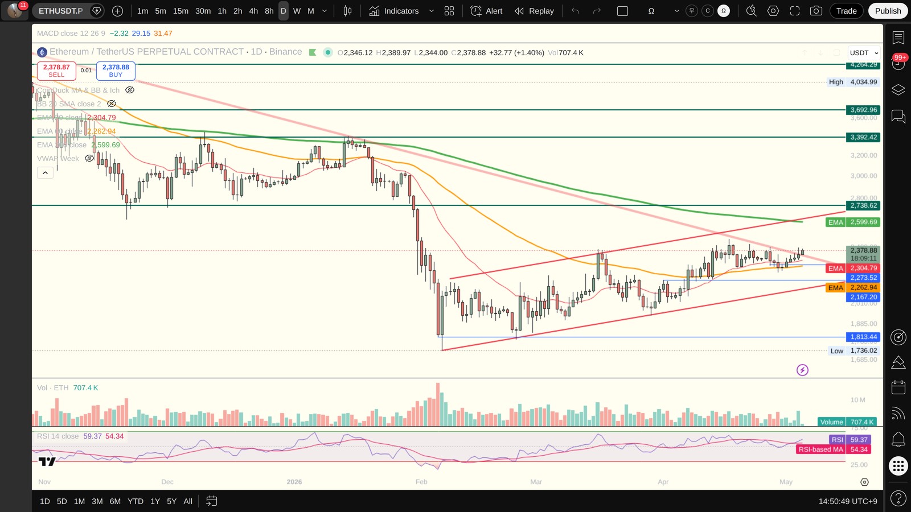Open the economic calendar icon

[x=898, y=387]
